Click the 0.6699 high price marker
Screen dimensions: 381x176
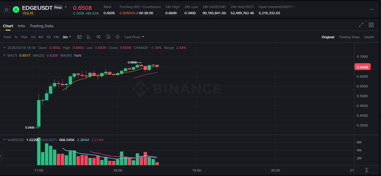click(x=132, y=63)
